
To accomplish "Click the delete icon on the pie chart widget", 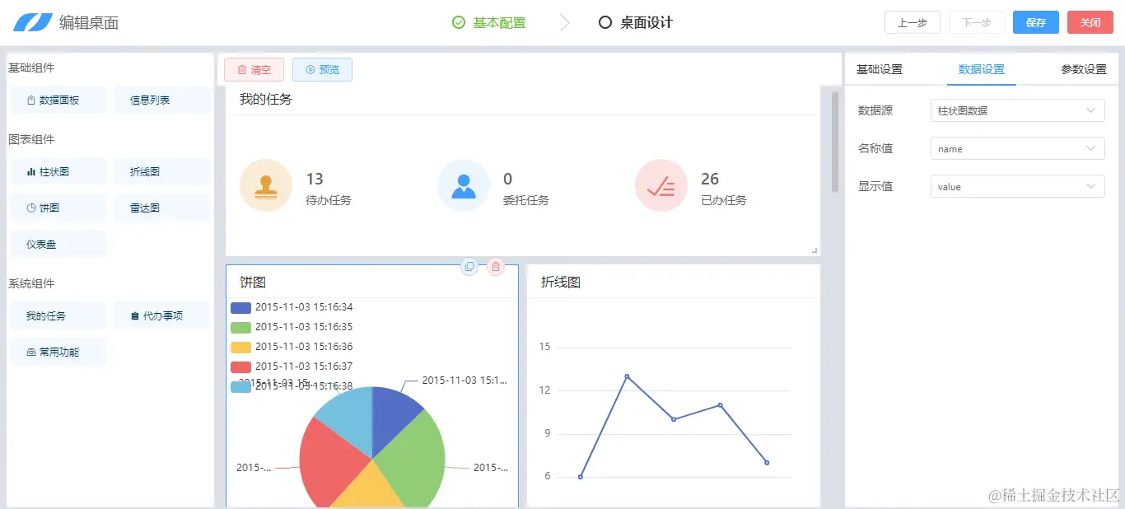I will tap(495, 266).
